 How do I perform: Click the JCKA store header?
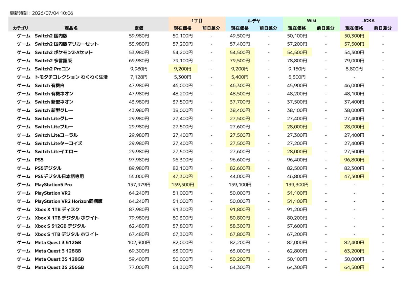pos(368,21)
